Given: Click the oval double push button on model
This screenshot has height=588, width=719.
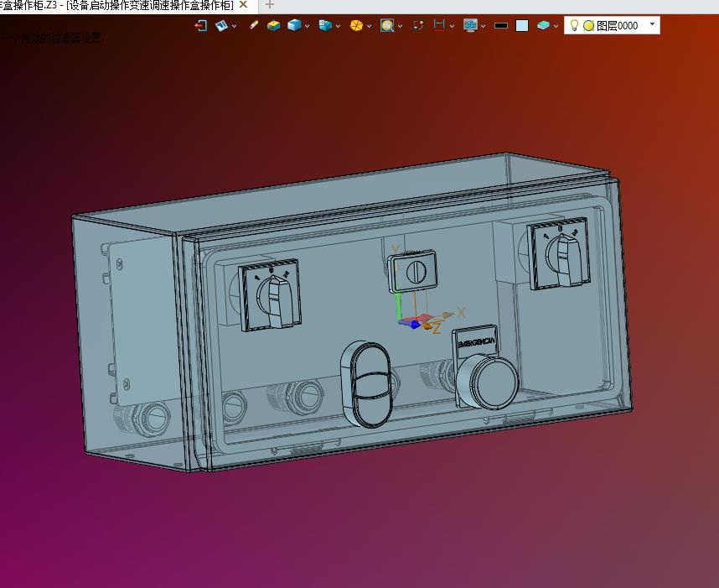Looking at the screenshot, I should (x=366, y=383).
